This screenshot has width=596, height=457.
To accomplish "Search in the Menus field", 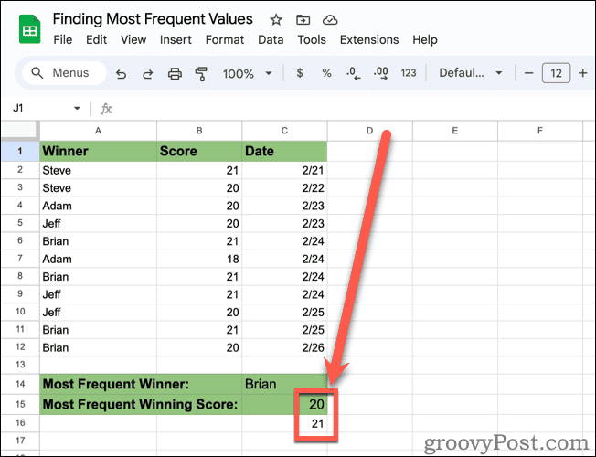I will [64, 72].
